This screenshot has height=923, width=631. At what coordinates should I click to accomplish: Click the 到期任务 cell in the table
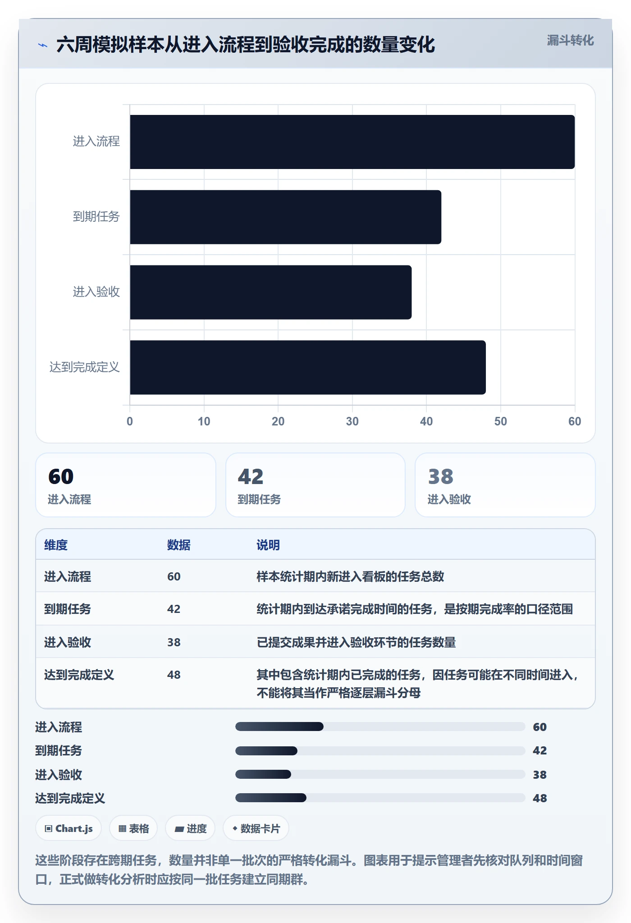tap(68, 609)
